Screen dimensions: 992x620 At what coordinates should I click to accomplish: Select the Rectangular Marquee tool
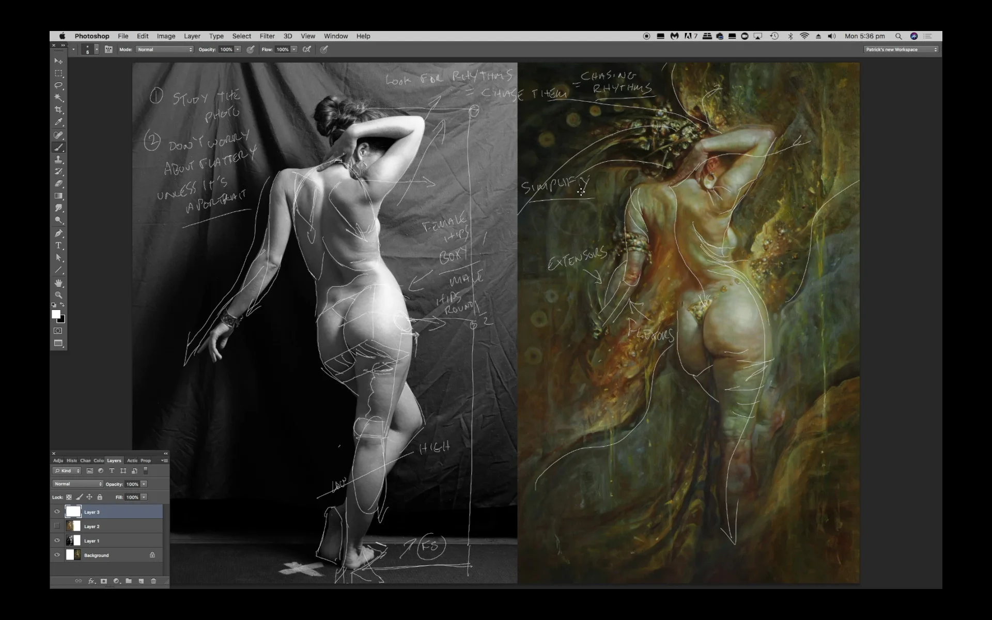pos(58,73)
